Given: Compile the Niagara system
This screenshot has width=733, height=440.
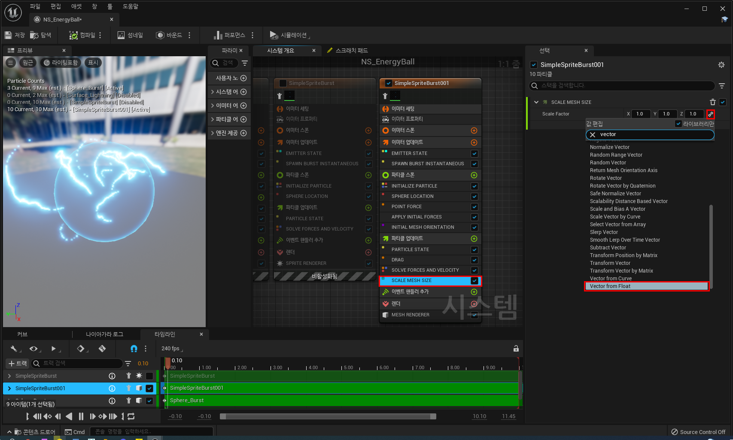Looking at the screenshot, I should [x=82, y=35].
